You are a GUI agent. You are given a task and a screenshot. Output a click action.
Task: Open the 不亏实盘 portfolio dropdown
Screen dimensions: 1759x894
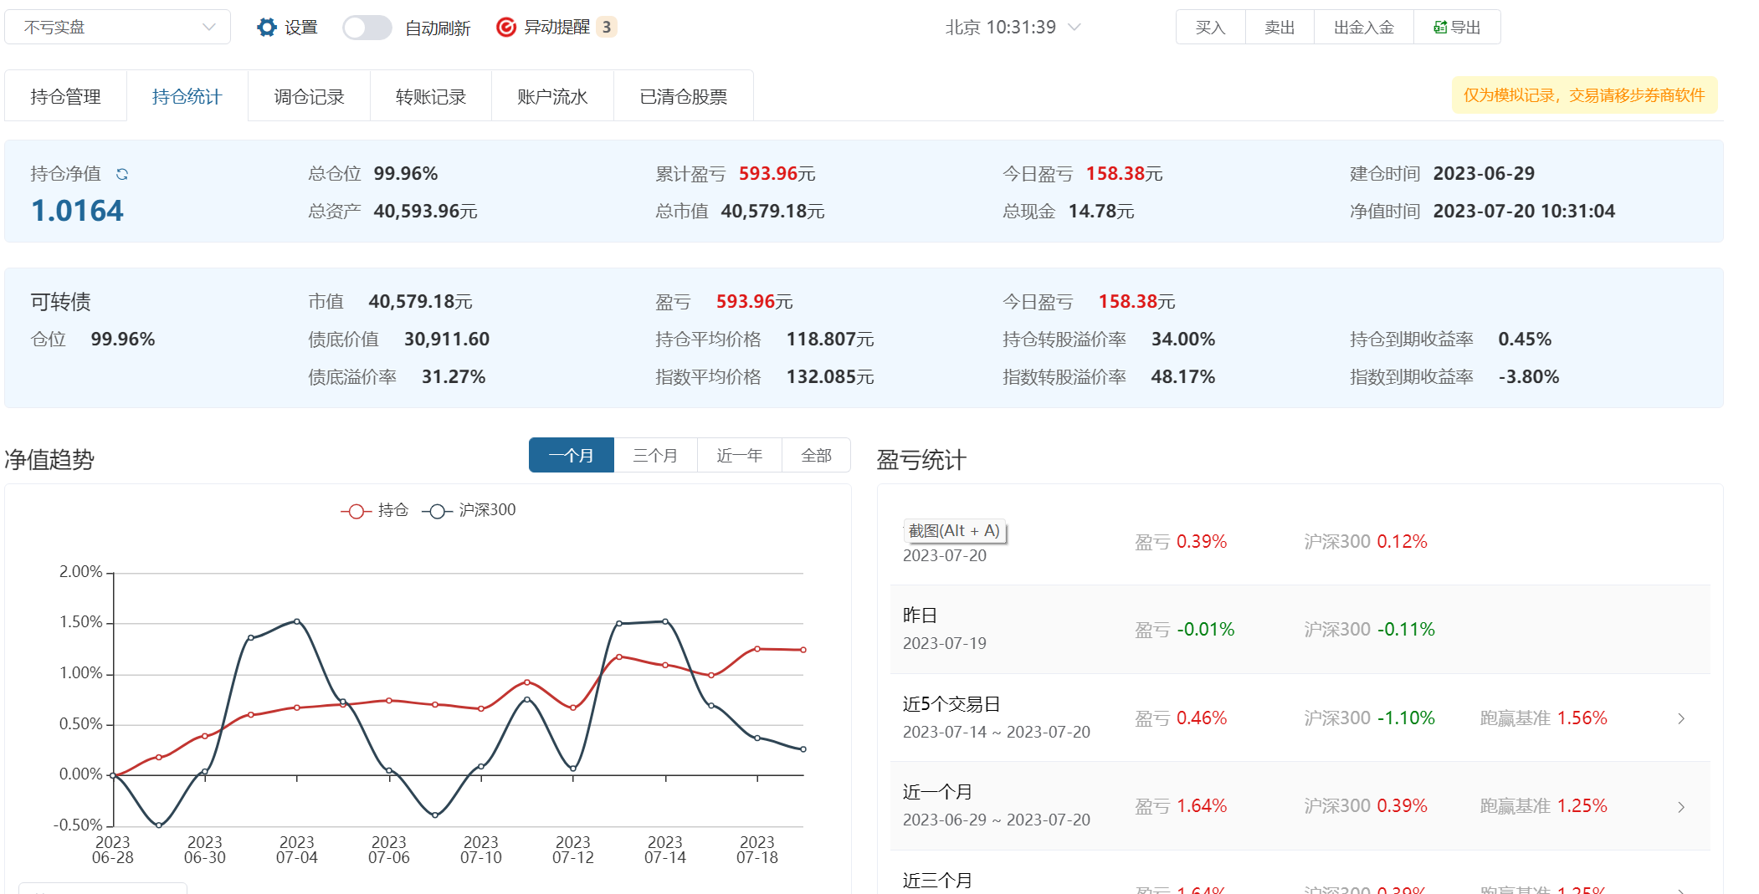point(117,28)
